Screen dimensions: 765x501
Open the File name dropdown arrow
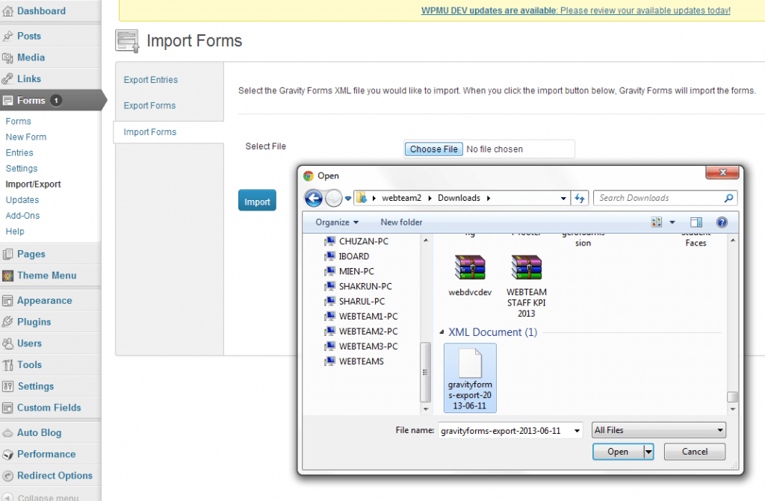click(577, 431)
